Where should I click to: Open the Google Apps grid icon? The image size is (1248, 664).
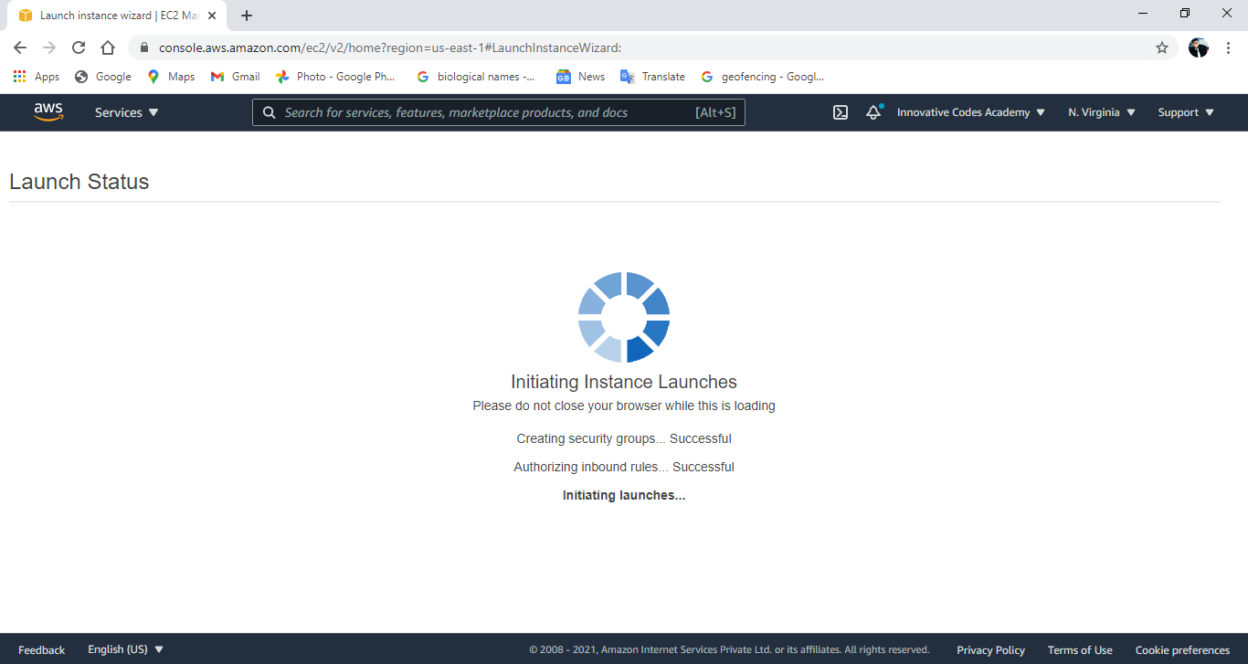tap(19, 77)
